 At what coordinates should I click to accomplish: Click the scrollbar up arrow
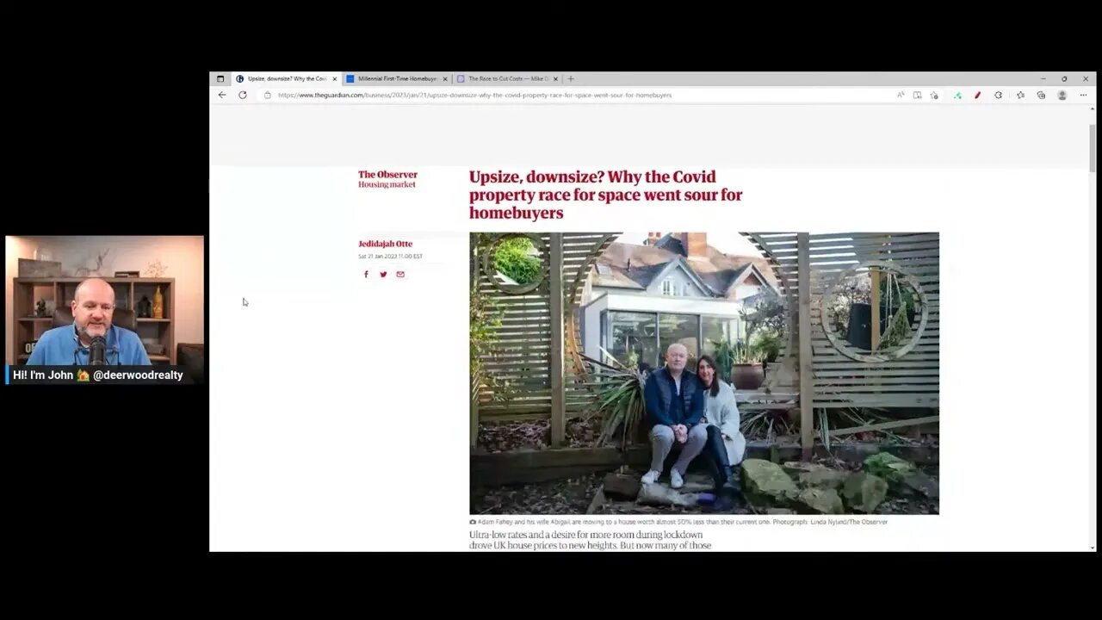pyautogui.click(x=1093, y=109)
